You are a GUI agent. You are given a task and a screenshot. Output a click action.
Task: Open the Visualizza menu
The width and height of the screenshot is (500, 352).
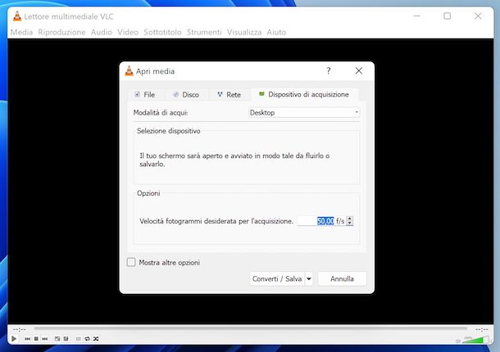click(x=244, y=32)
